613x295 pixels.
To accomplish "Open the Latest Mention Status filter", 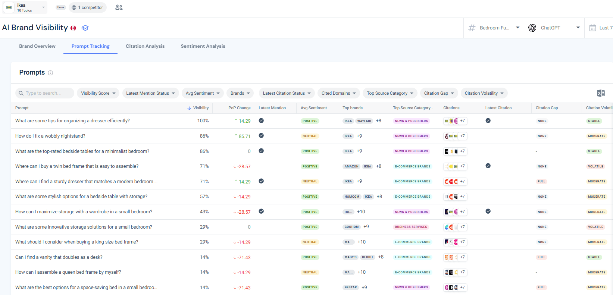I will point(151,93).
